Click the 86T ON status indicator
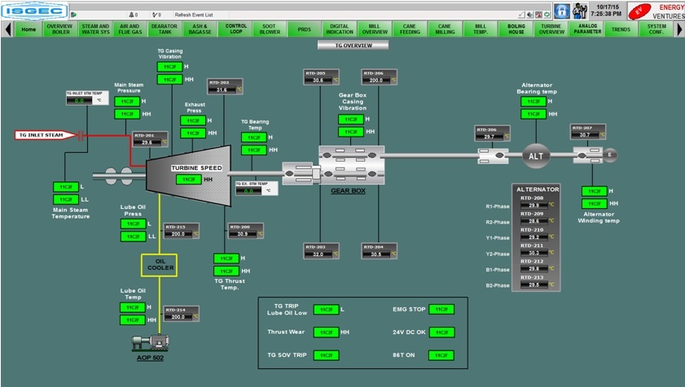Screen dimensions: 685x387 [x=441, y=355]
